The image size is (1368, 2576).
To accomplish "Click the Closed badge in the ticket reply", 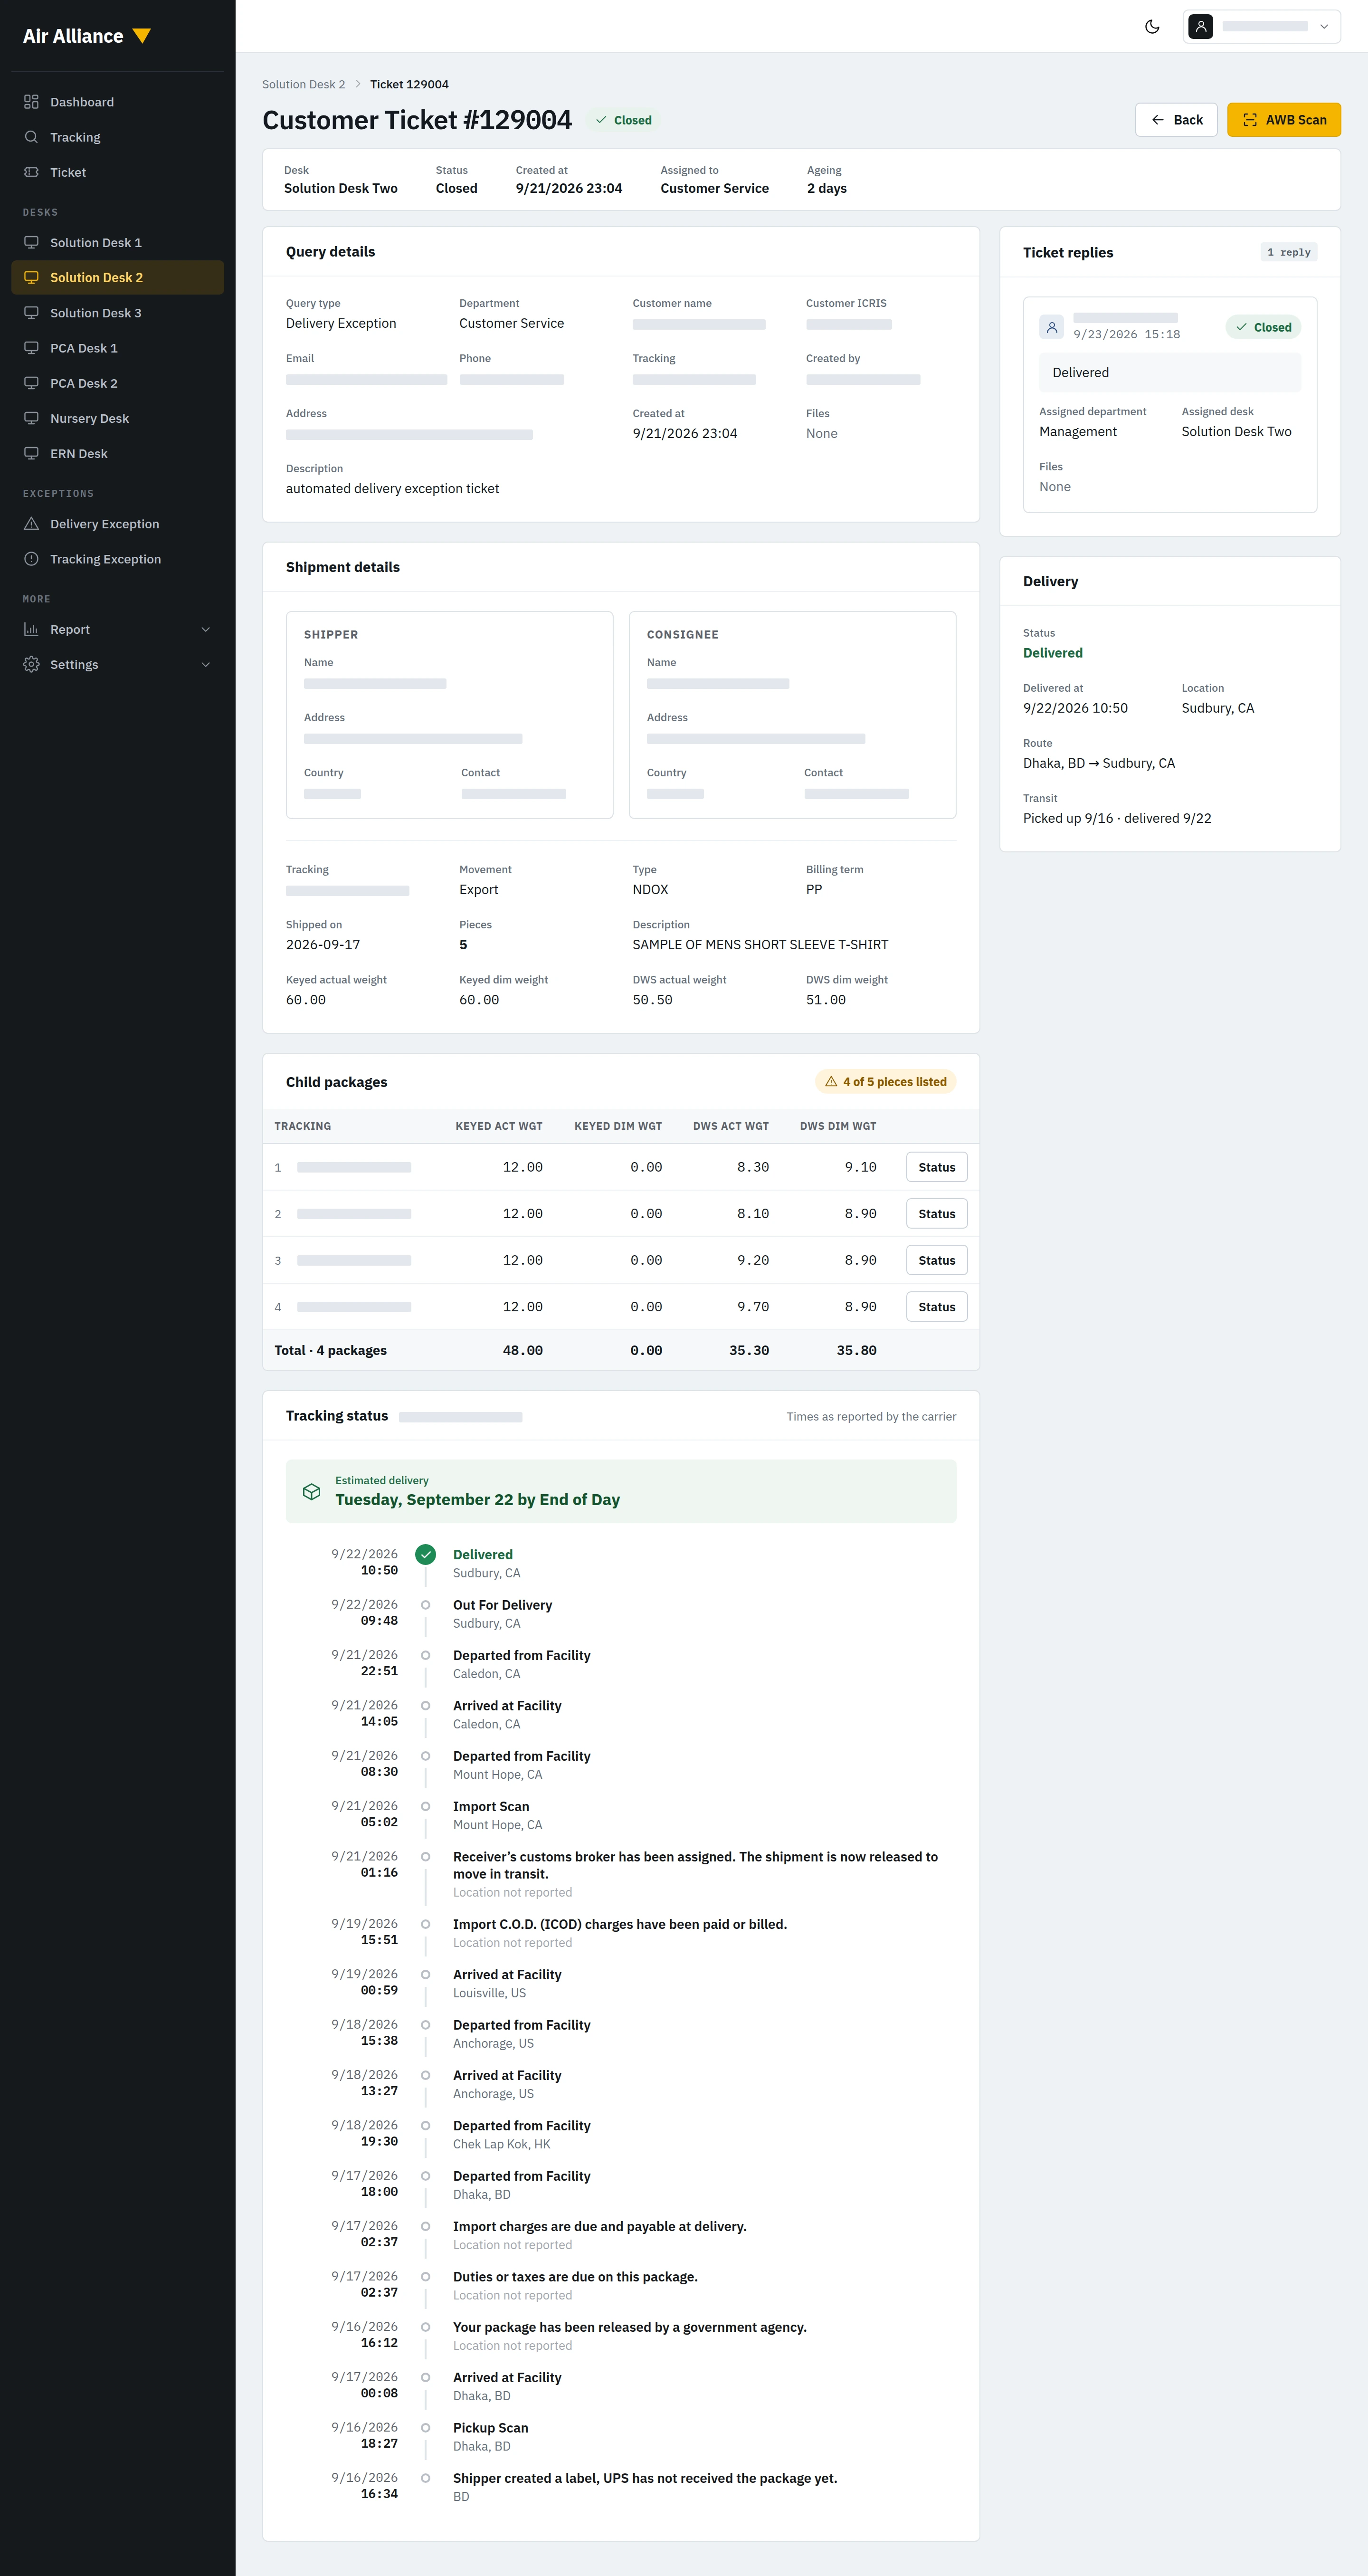I will (1263, 327).
